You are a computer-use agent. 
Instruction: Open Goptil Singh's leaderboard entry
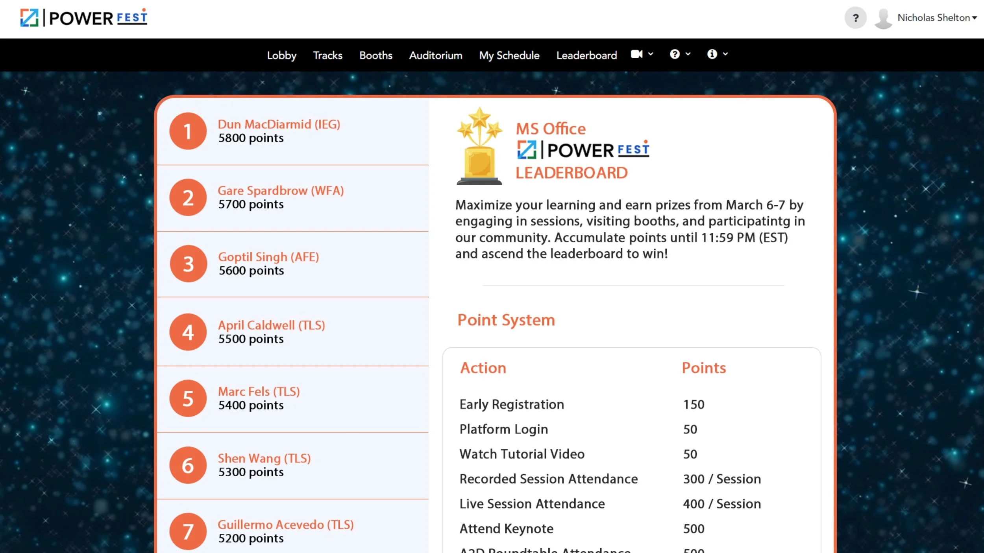268,257
